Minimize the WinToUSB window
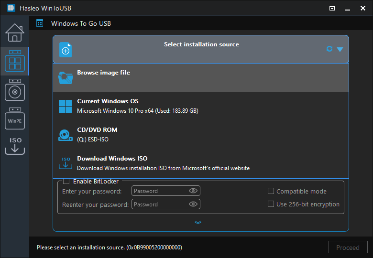Viewport: 373px width, 258px height. pyautogui.click(x=348, y=9)
